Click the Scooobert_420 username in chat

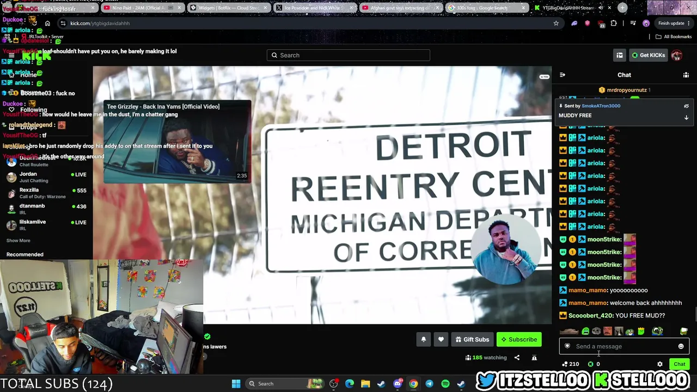click(x=591, y=316)
